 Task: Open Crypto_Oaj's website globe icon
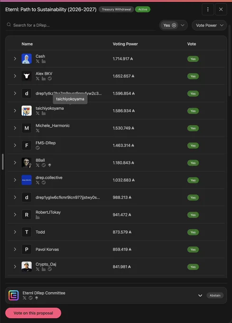tap(50, 269)
